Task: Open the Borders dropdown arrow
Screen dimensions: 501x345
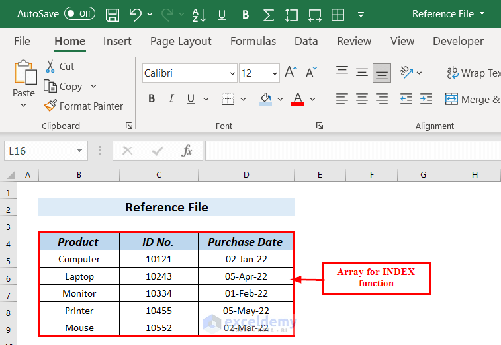Action: coord(243,99)
